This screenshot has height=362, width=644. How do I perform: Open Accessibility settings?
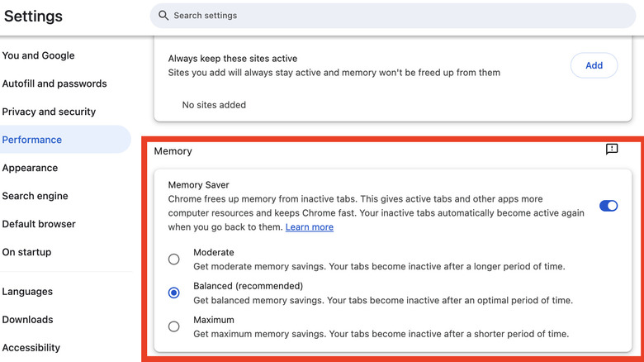pos(31,348)
